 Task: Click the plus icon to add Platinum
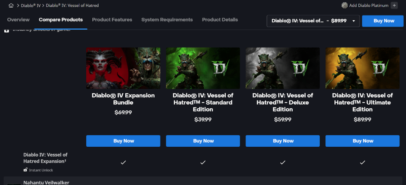[x=394, y=6]
